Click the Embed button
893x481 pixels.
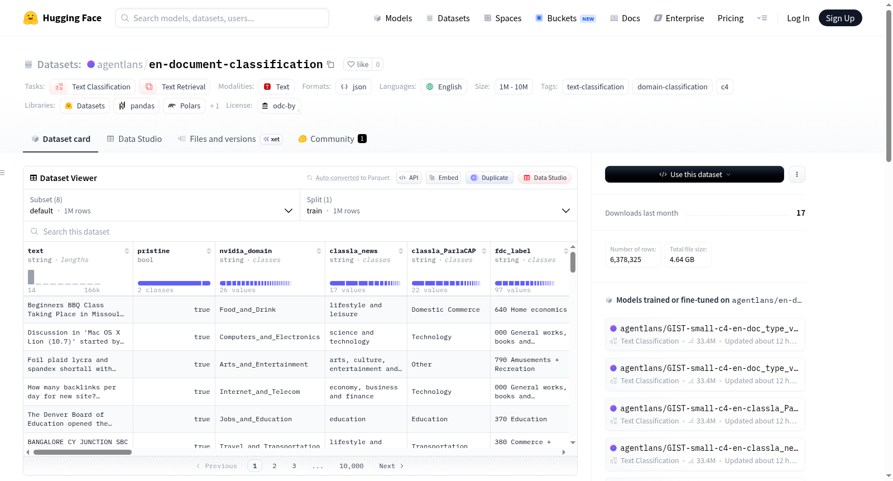coord(443,178)
